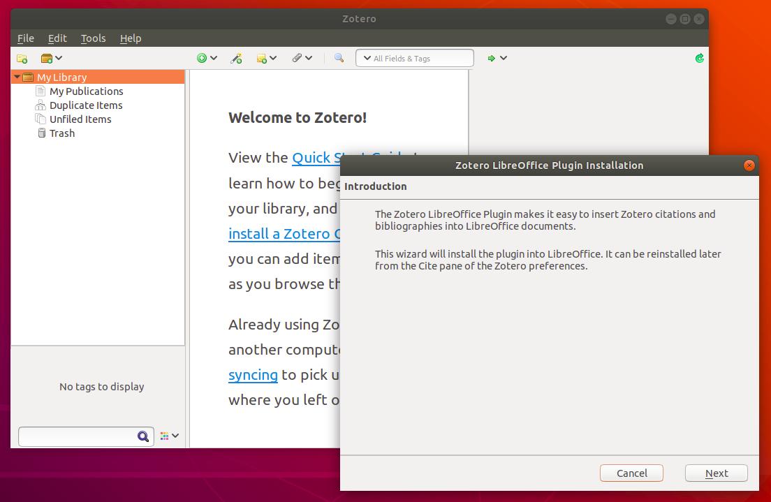Open the Help menu

pos(131,38)
